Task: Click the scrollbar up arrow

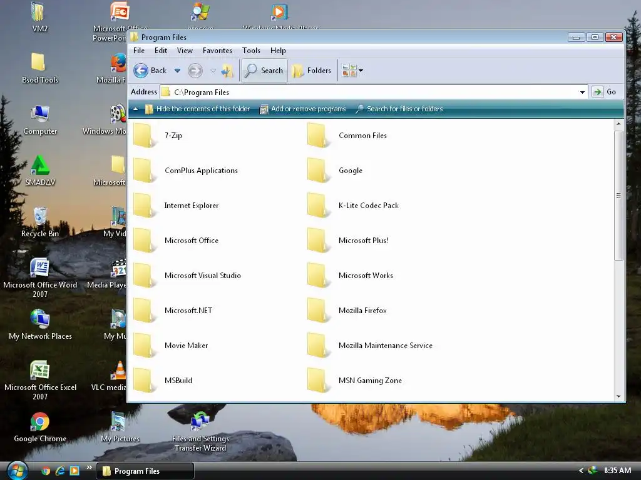Action: click(618, 124)
